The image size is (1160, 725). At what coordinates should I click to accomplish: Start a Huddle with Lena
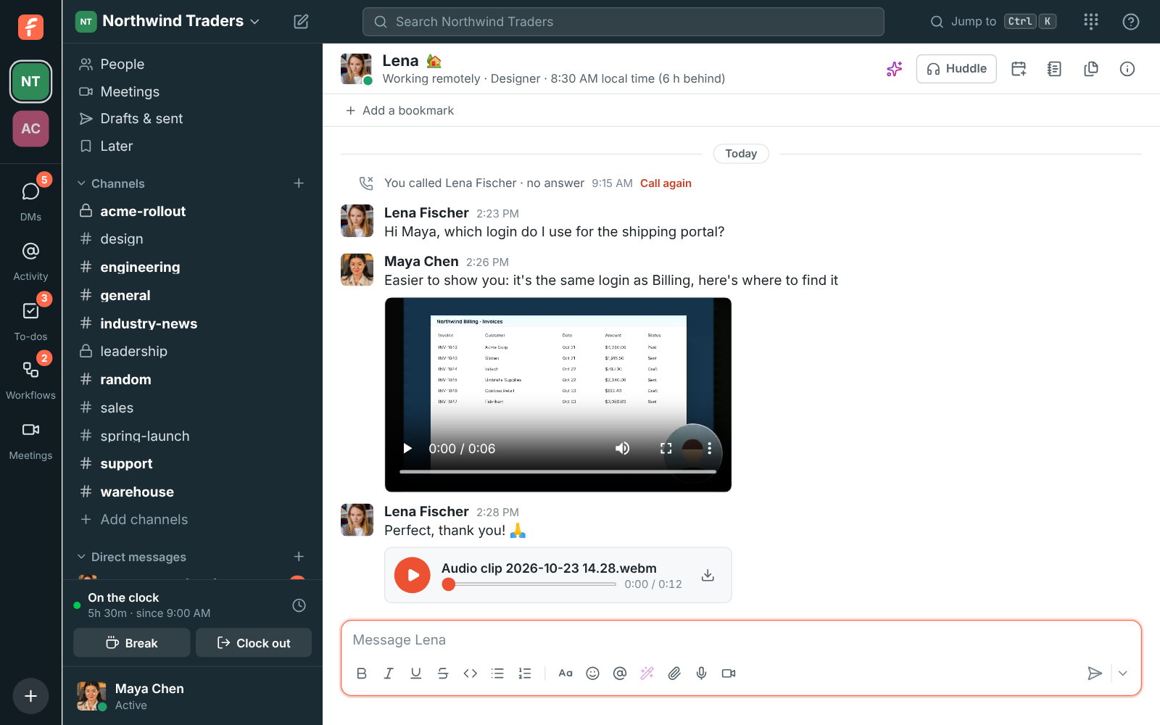pos(956,69)
